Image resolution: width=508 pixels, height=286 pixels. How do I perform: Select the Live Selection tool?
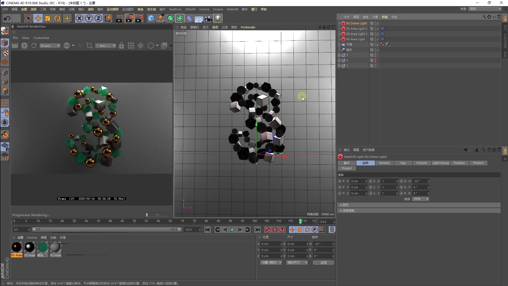(28, 18)
